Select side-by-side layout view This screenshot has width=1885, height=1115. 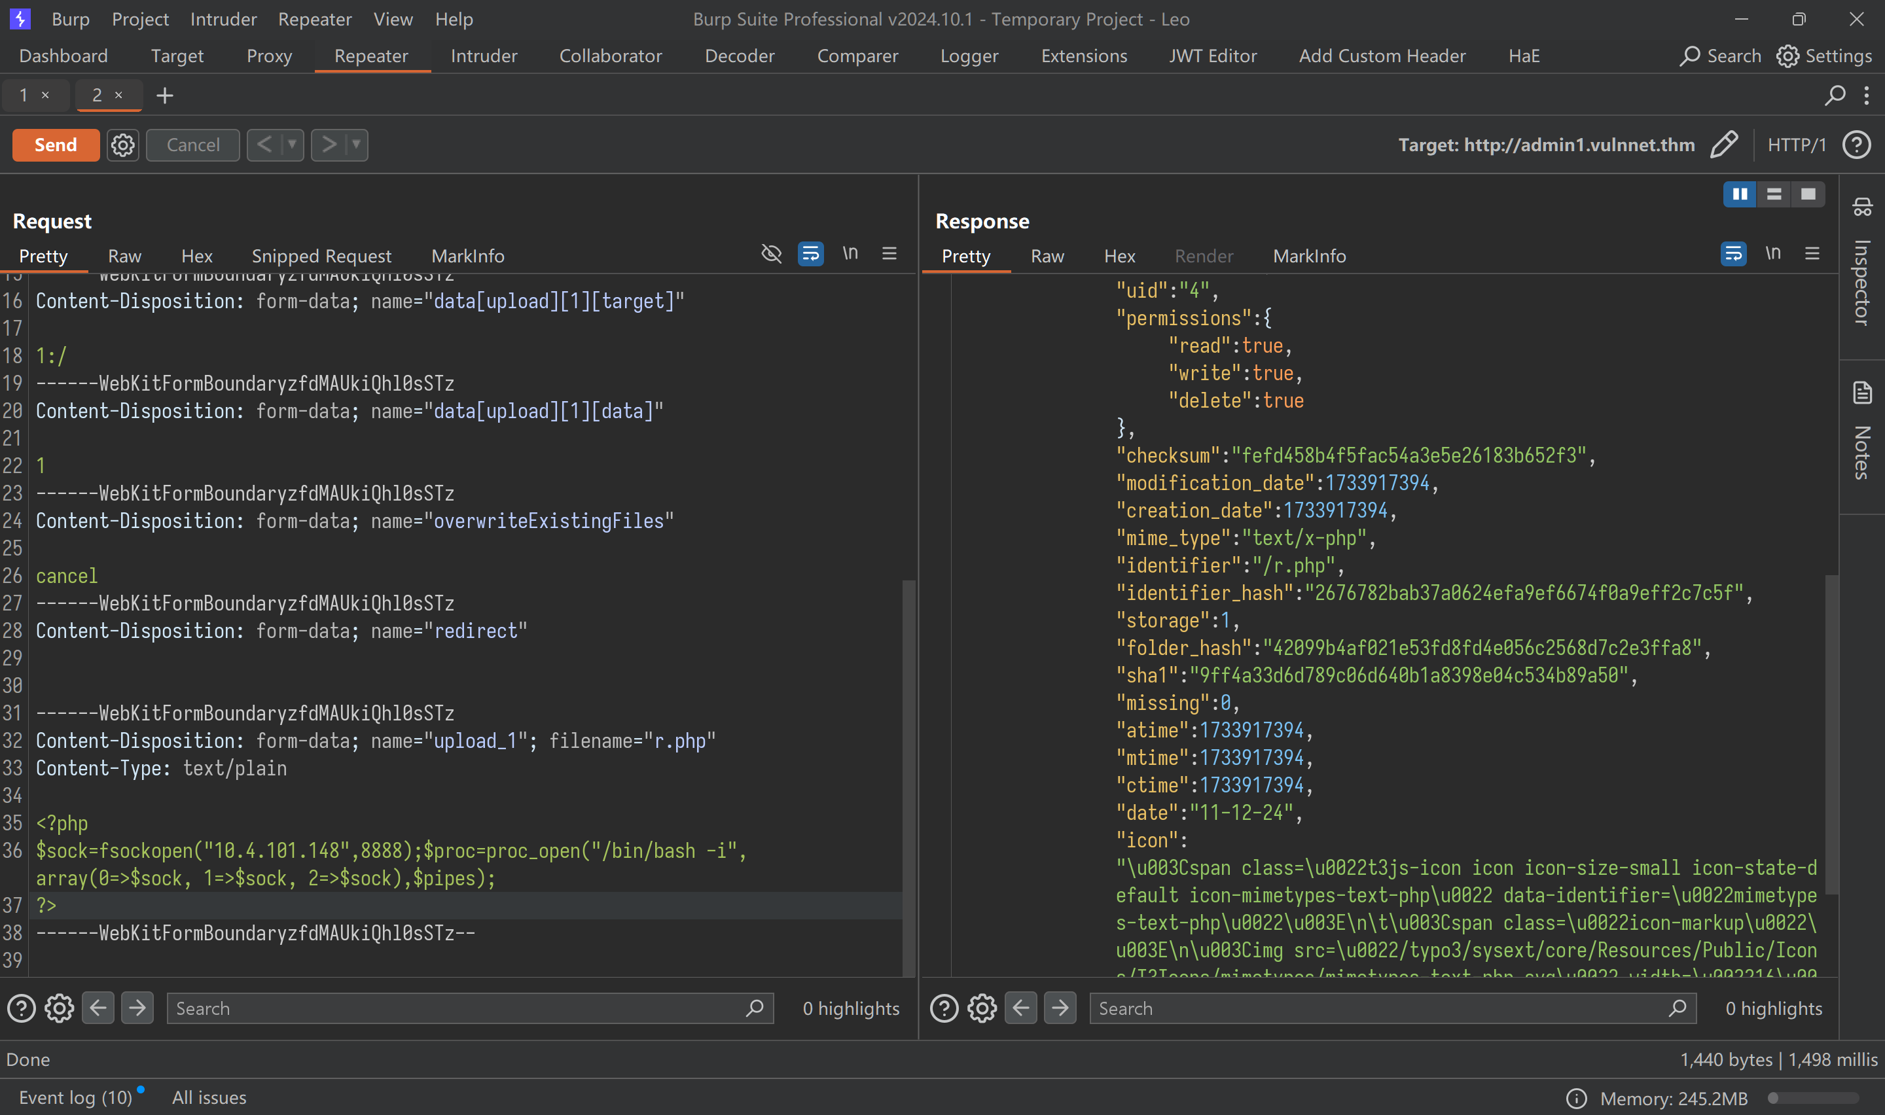[x=1740, y=194]
